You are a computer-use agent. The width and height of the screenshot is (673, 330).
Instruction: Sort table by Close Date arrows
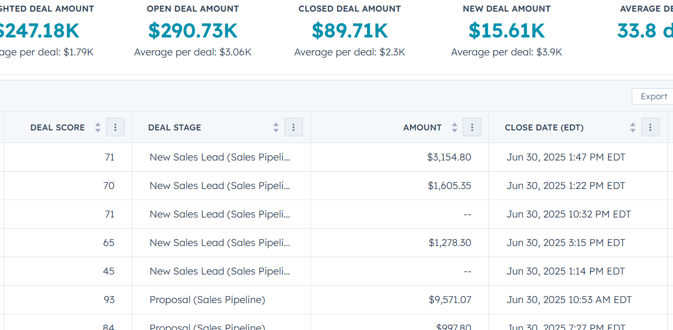(633, 127)
